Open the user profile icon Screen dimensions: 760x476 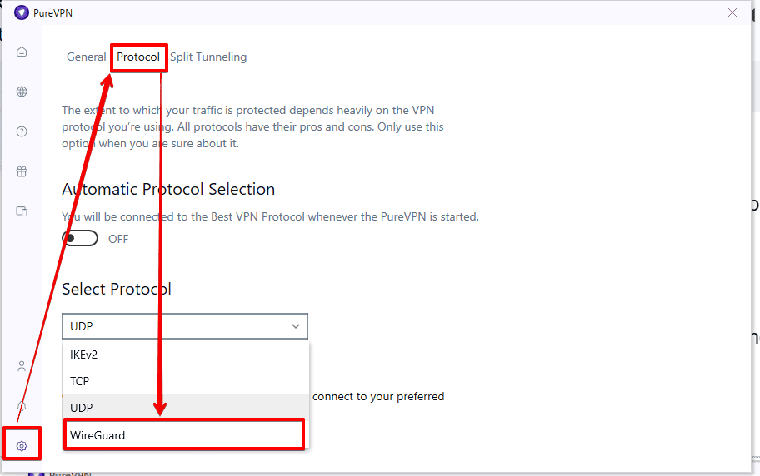click(22, 366)
